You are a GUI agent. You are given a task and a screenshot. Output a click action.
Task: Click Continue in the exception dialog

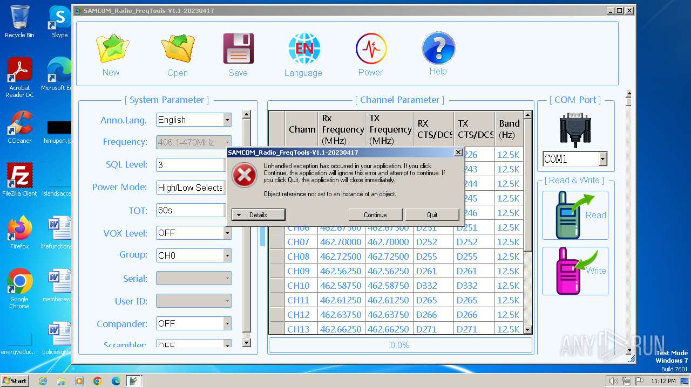click(x=375, y=214)
